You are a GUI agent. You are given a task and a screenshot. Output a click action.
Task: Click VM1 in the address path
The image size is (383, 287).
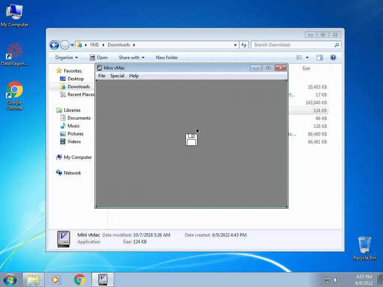click(x=94, y=45)
